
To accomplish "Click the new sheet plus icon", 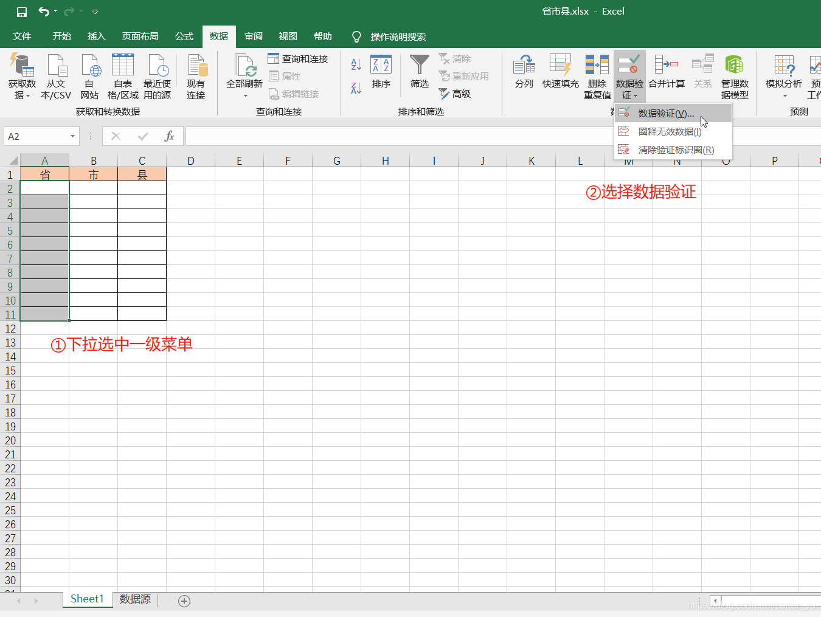I will coord(184,601).
